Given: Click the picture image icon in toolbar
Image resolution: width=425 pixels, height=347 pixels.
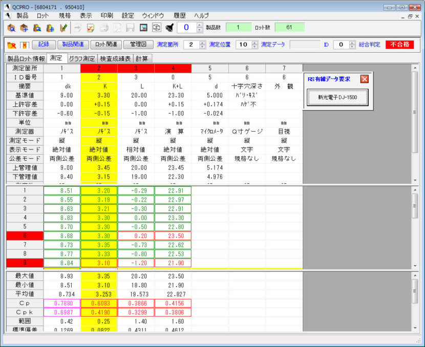Looking at the screenshot, I should (144, 28).
